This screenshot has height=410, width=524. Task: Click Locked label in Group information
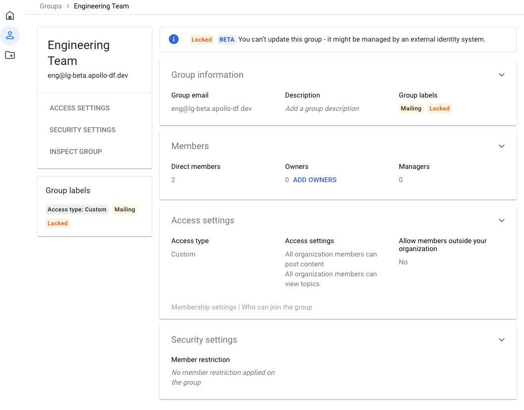tap(439, 108)
